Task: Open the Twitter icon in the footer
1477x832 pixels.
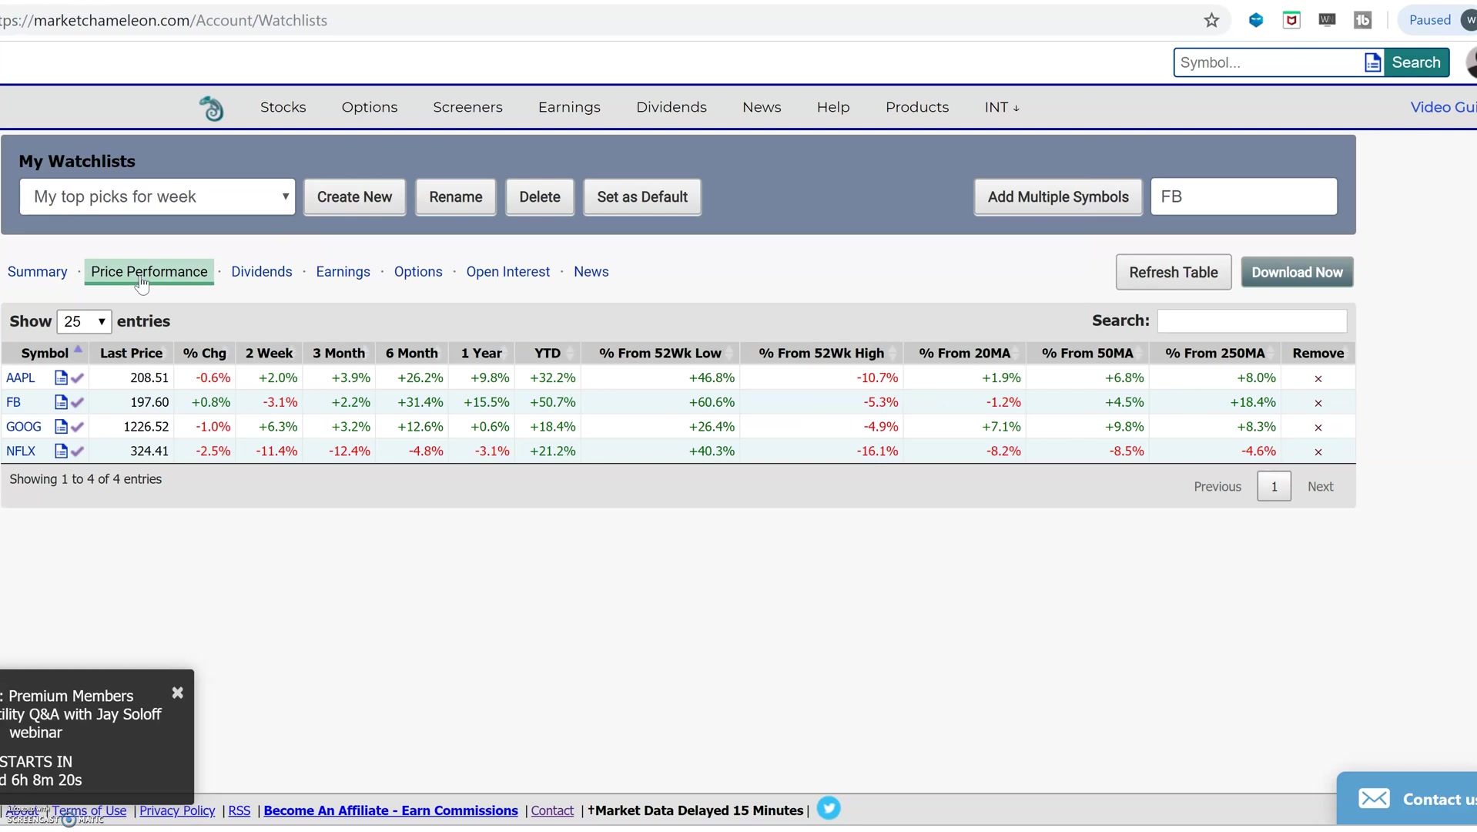Action: pos(829,809)
